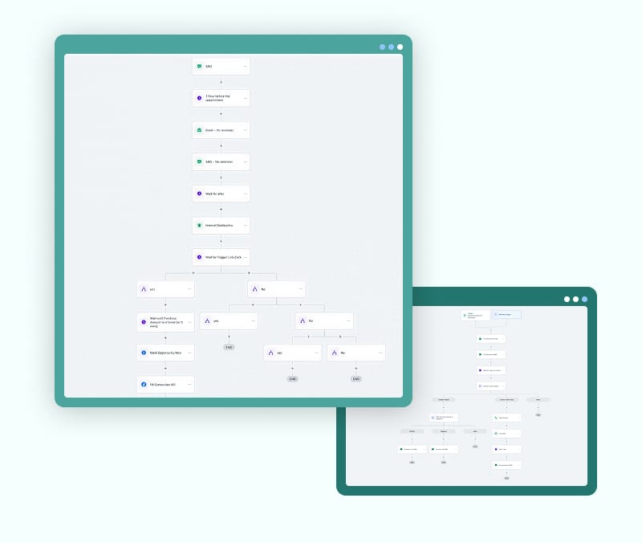Viewport: 642px width, 543px height.
Task: Open the three-dot menu on the Internal Notification step
Action: [245, 226]
